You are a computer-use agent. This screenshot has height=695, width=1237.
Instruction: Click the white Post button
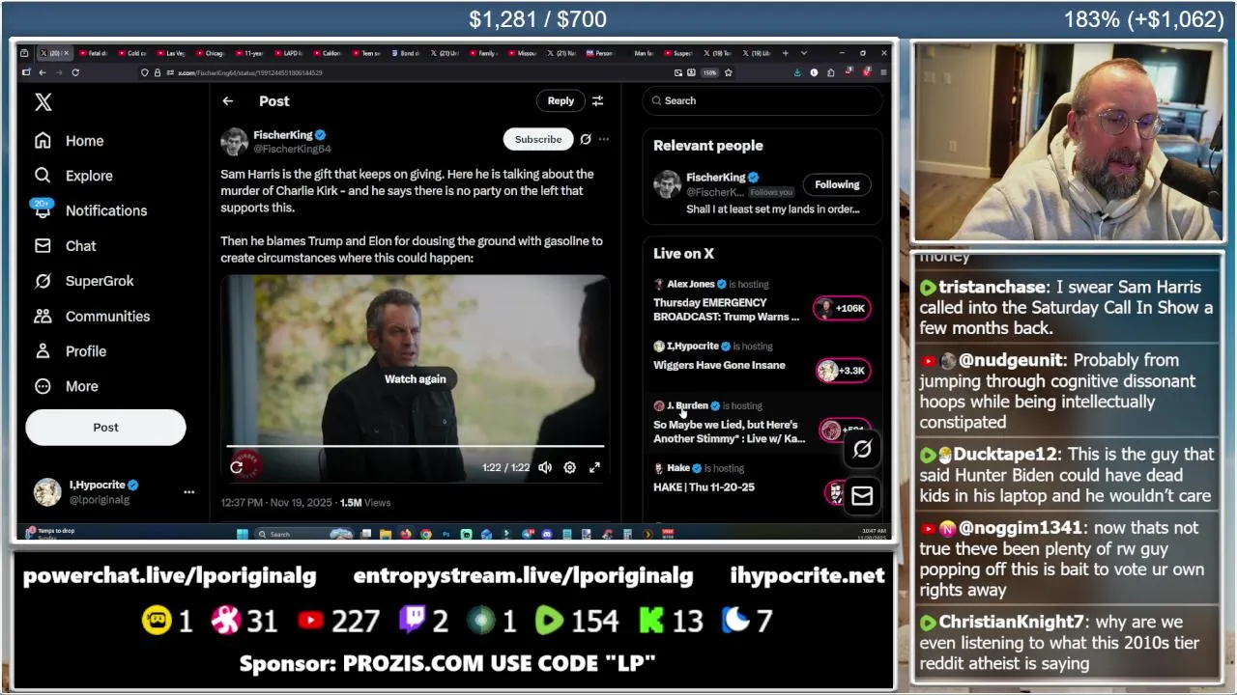pos(105,428)
